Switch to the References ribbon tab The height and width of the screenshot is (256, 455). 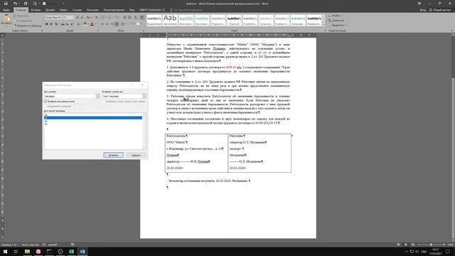click(77, 10)
